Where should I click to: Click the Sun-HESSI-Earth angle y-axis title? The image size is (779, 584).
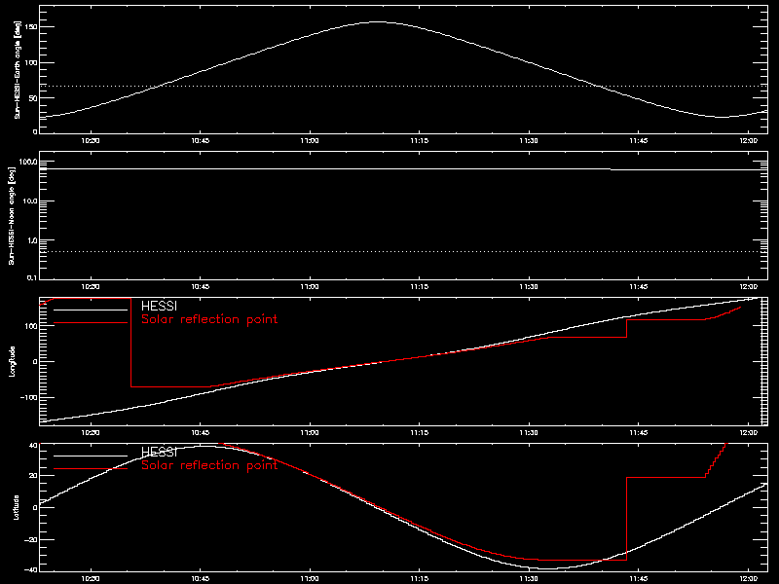tap(18, 70)
